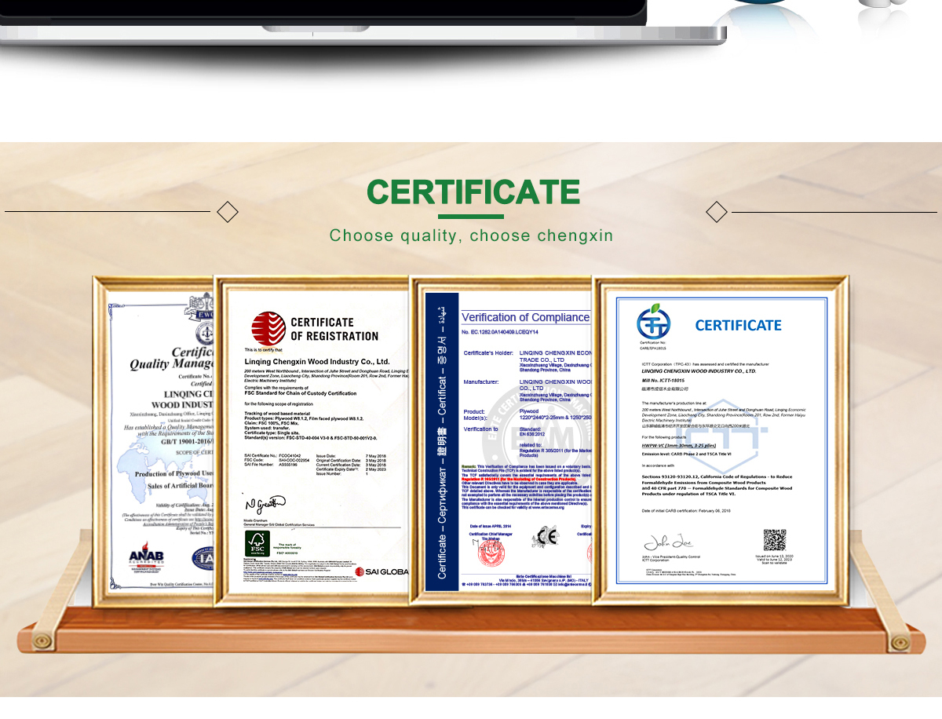Image resolution: width=942 pixels, height=719 pixels.
Task: Click the large green CERTIFICATE heading
Action: tap(473, 192)
